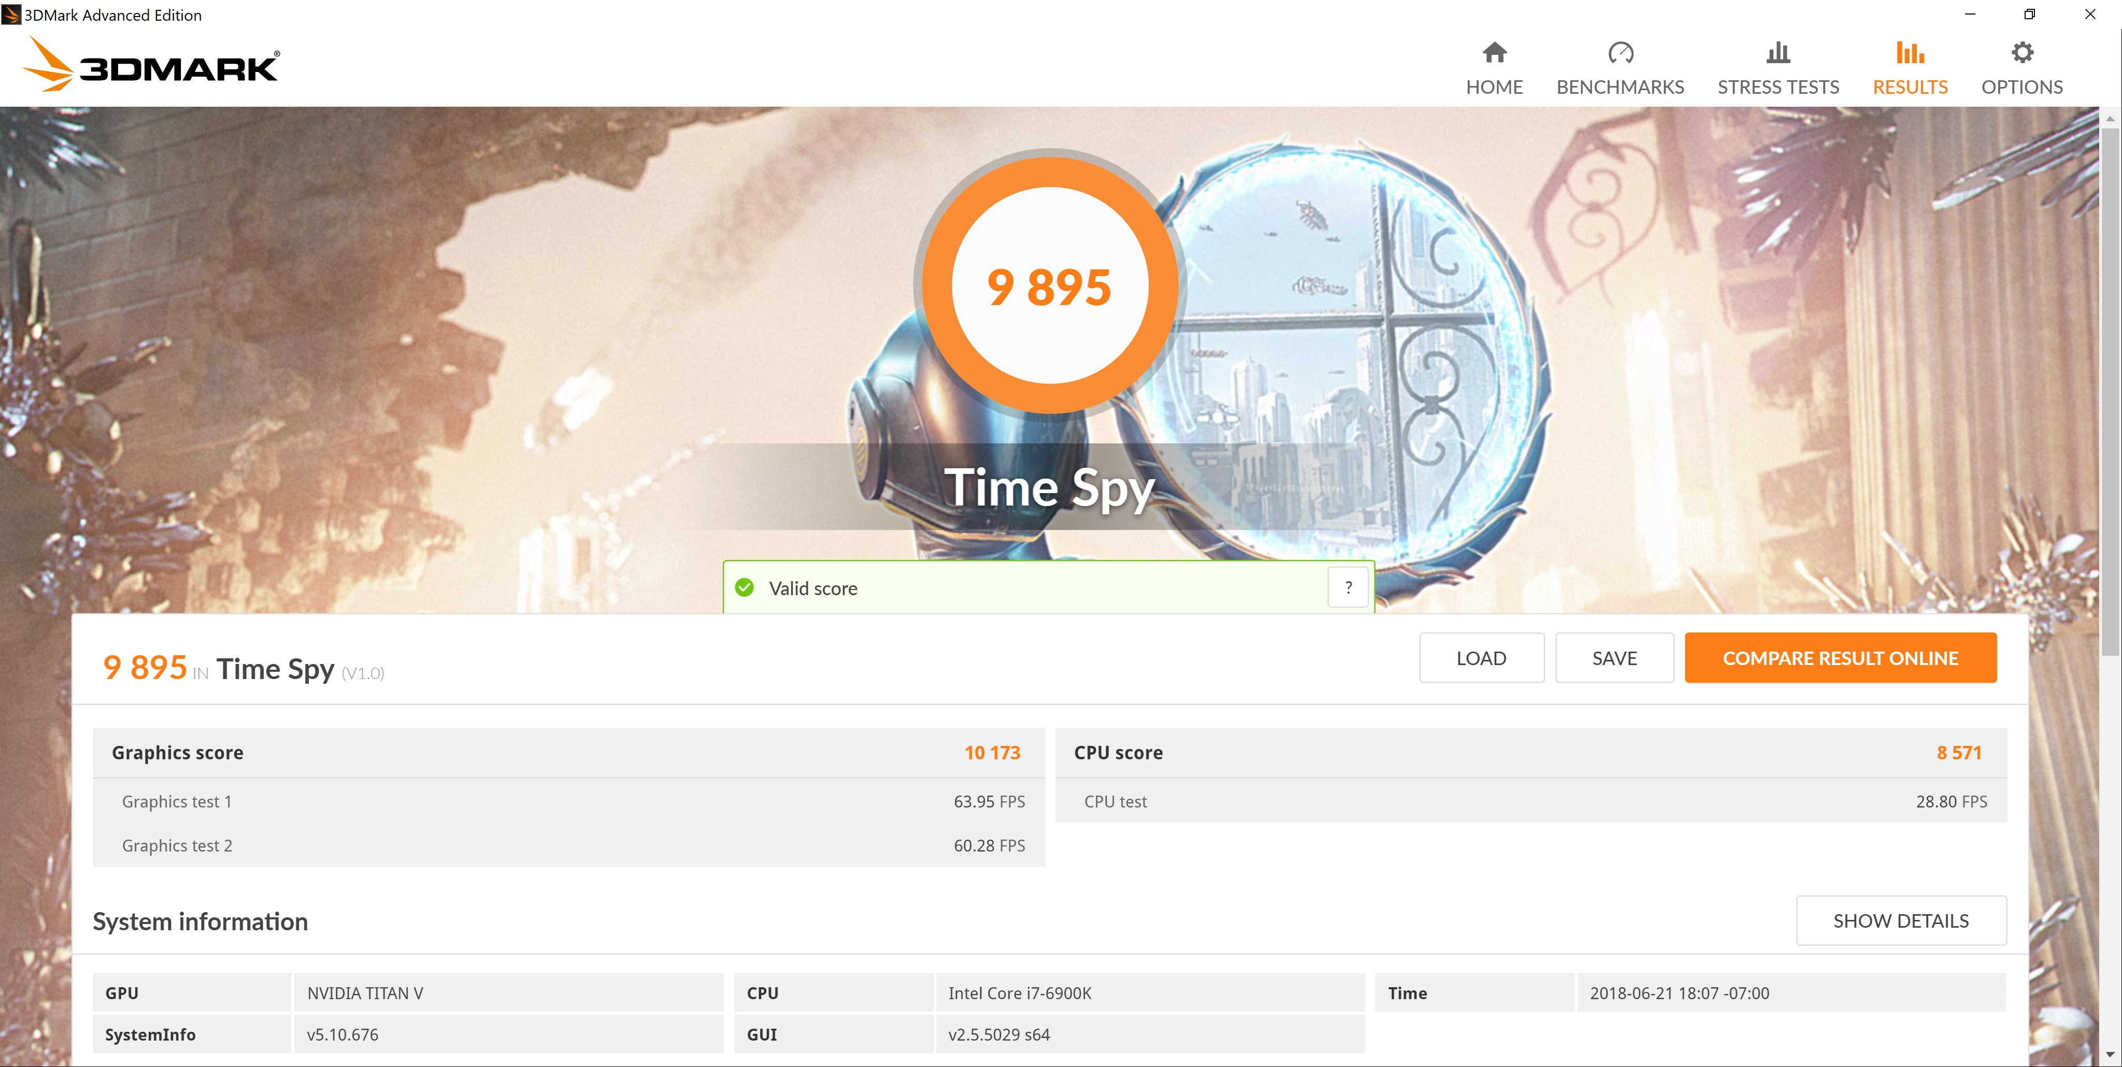The width and height of the screenshot is (2122, 1067).
Task: Click the Valid score label text
Action: click(813, 588)
